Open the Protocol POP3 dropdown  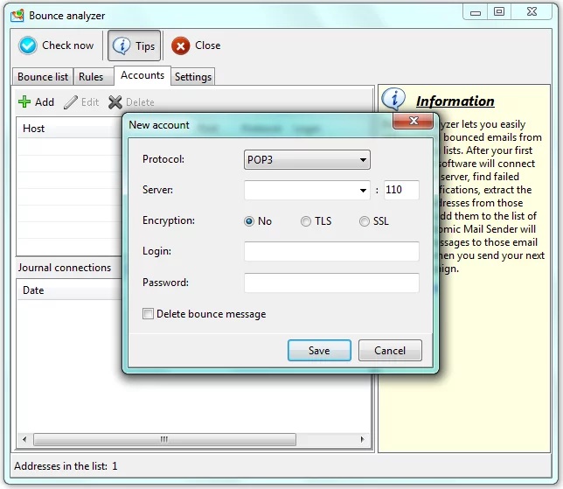(x=307, y=160)
